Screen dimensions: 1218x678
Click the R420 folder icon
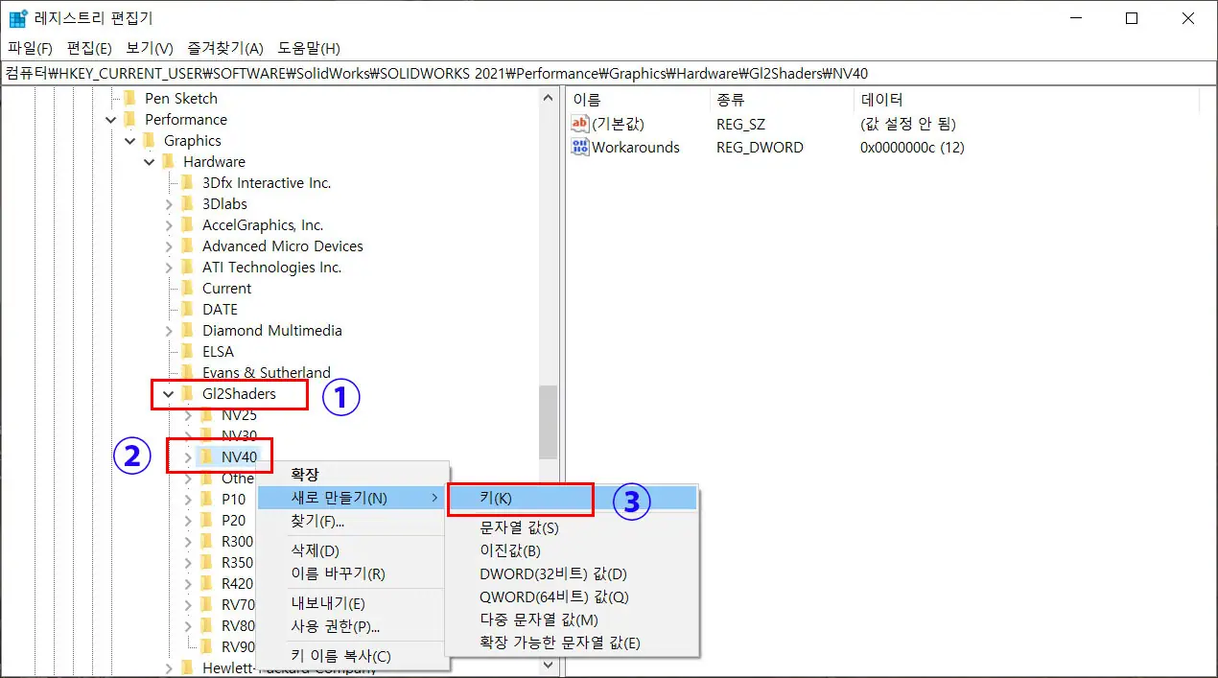[206, 583]
